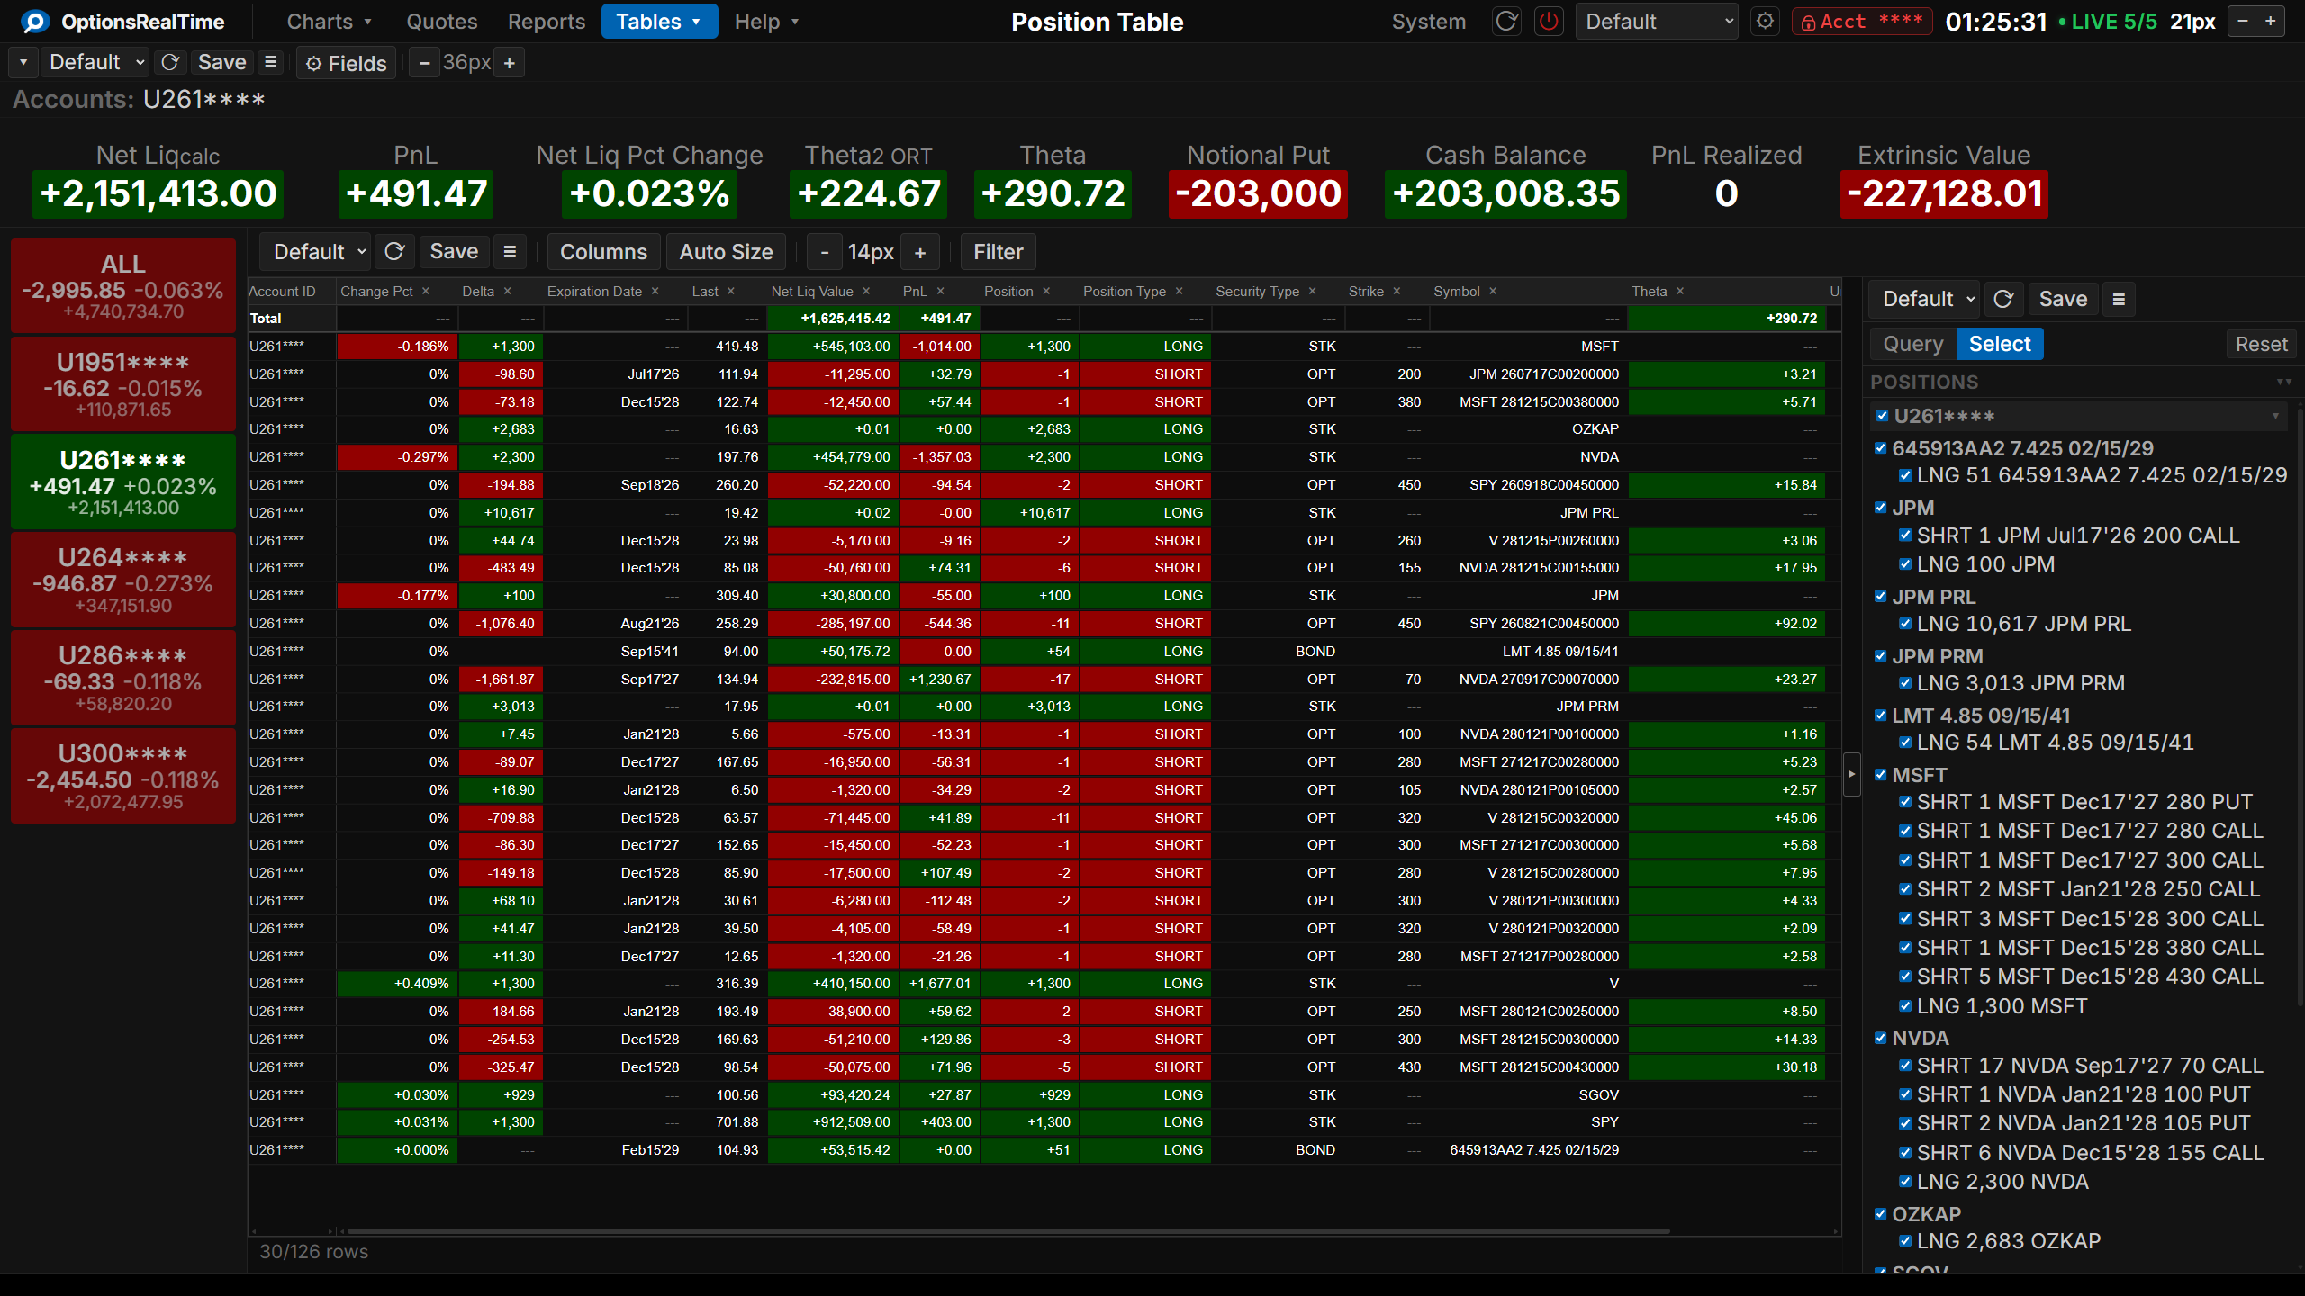This screenshot has width=2305, height=1296.
Task: Switch to the Query tab
Action: 1913,344
